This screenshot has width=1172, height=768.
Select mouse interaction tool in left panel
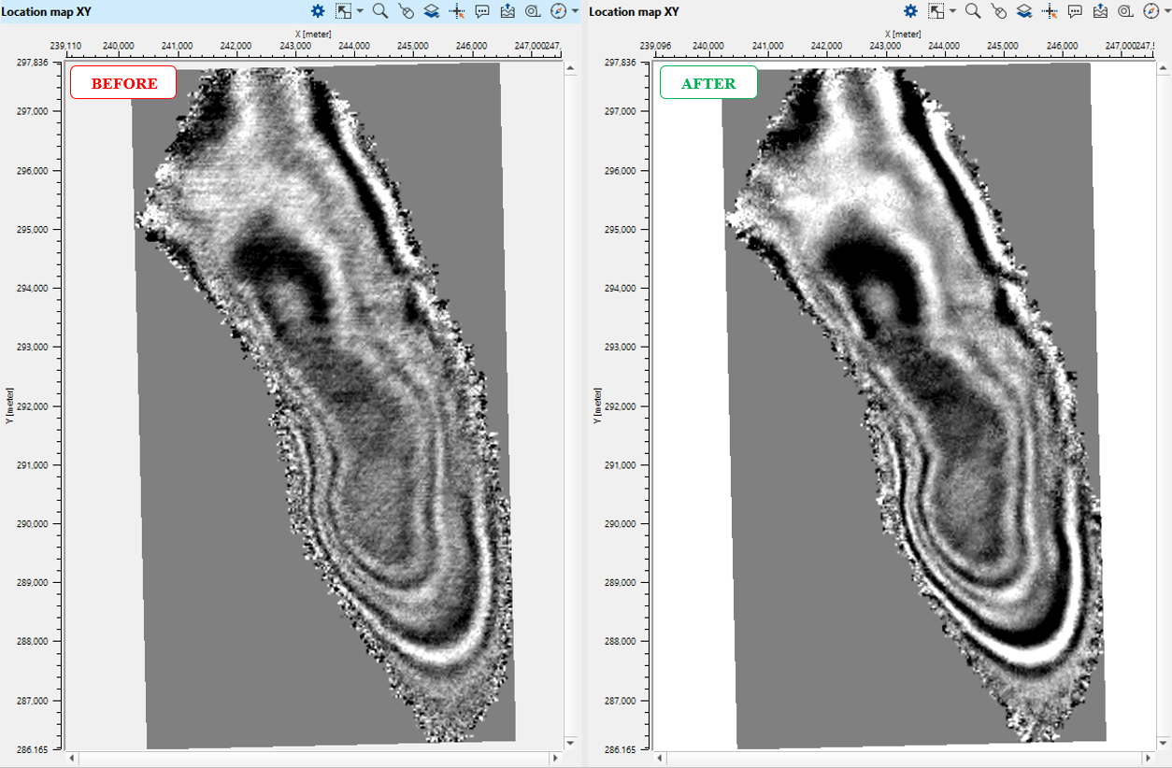(406, 11)
